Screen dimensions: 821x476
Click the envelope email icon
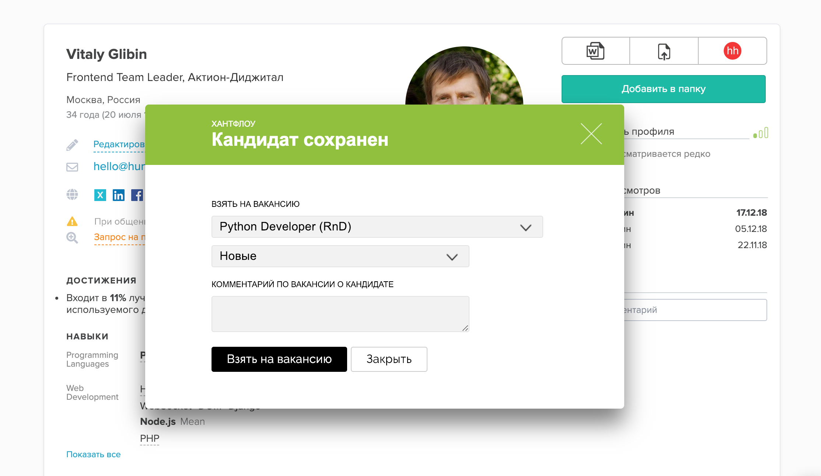72,167
